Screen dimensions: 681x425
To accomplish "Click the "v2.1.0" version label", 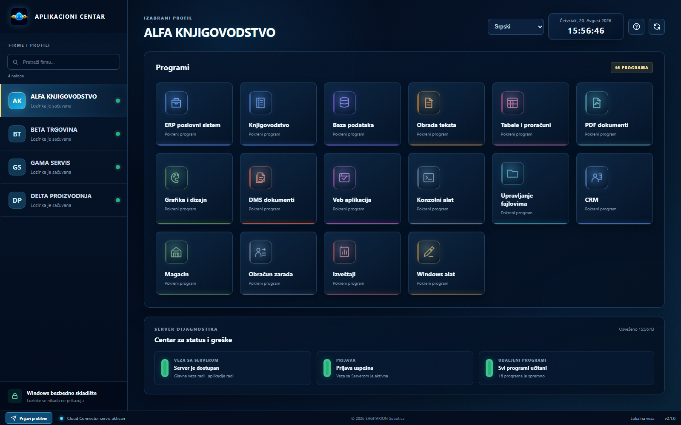I will coord(670,419).
